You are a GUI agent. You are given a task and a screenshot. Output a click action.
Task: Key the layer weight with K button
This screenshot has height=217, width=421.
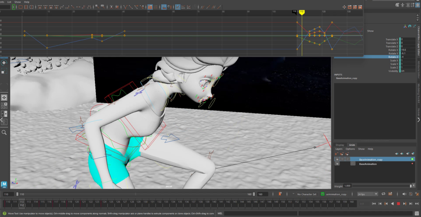414,185
